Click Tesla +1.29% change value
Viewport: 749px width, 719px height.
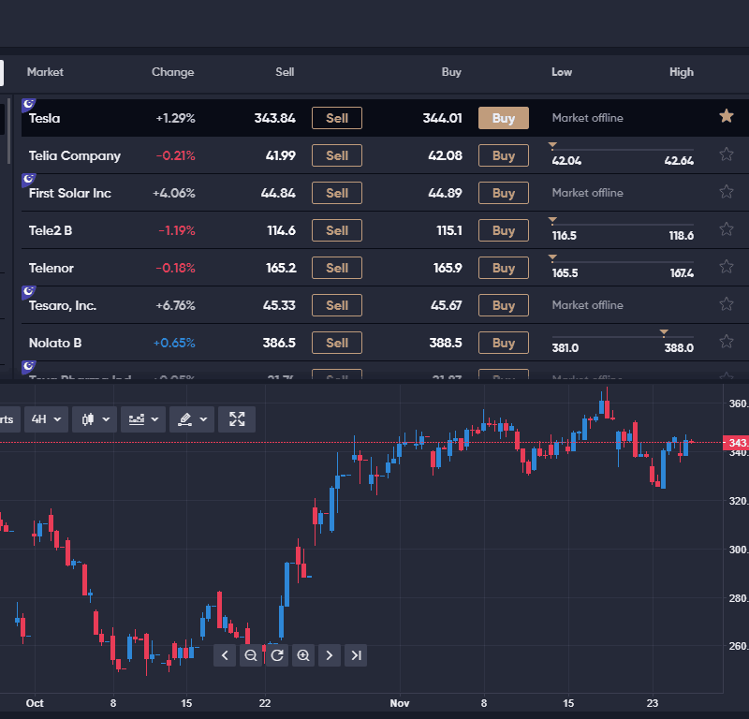(x=175, y=119)
